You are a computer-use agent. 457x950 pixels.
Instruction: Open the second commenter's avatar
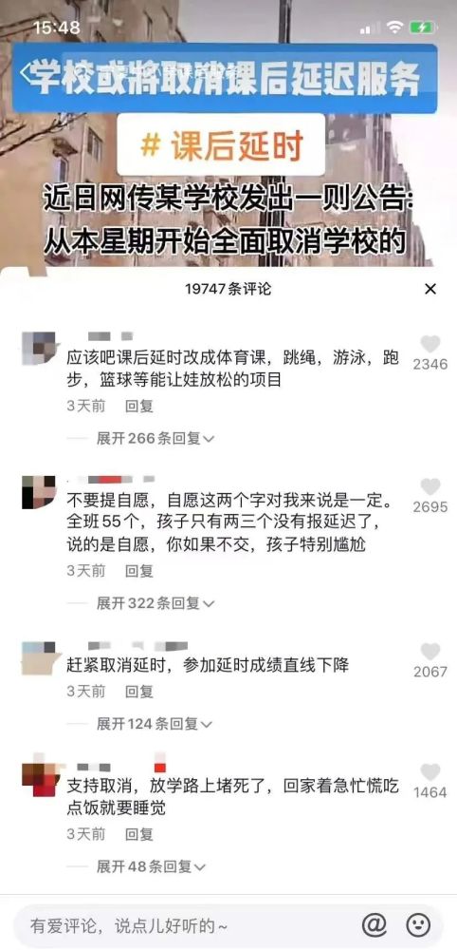pyautogui.click(x=39, y=492)
